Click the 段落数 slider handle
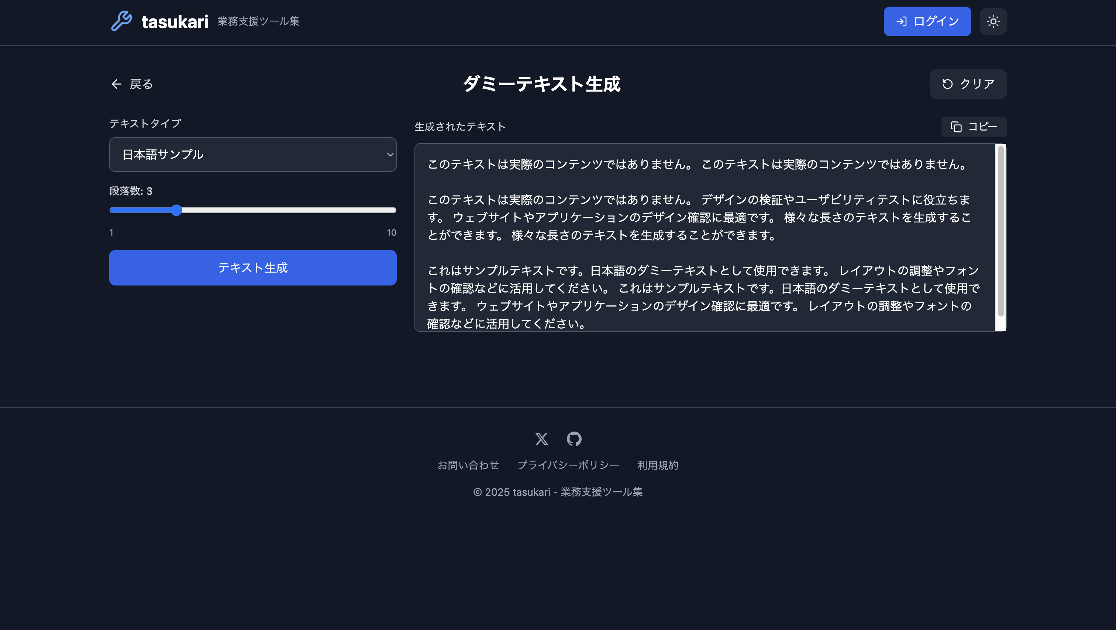 click(176, 211)
